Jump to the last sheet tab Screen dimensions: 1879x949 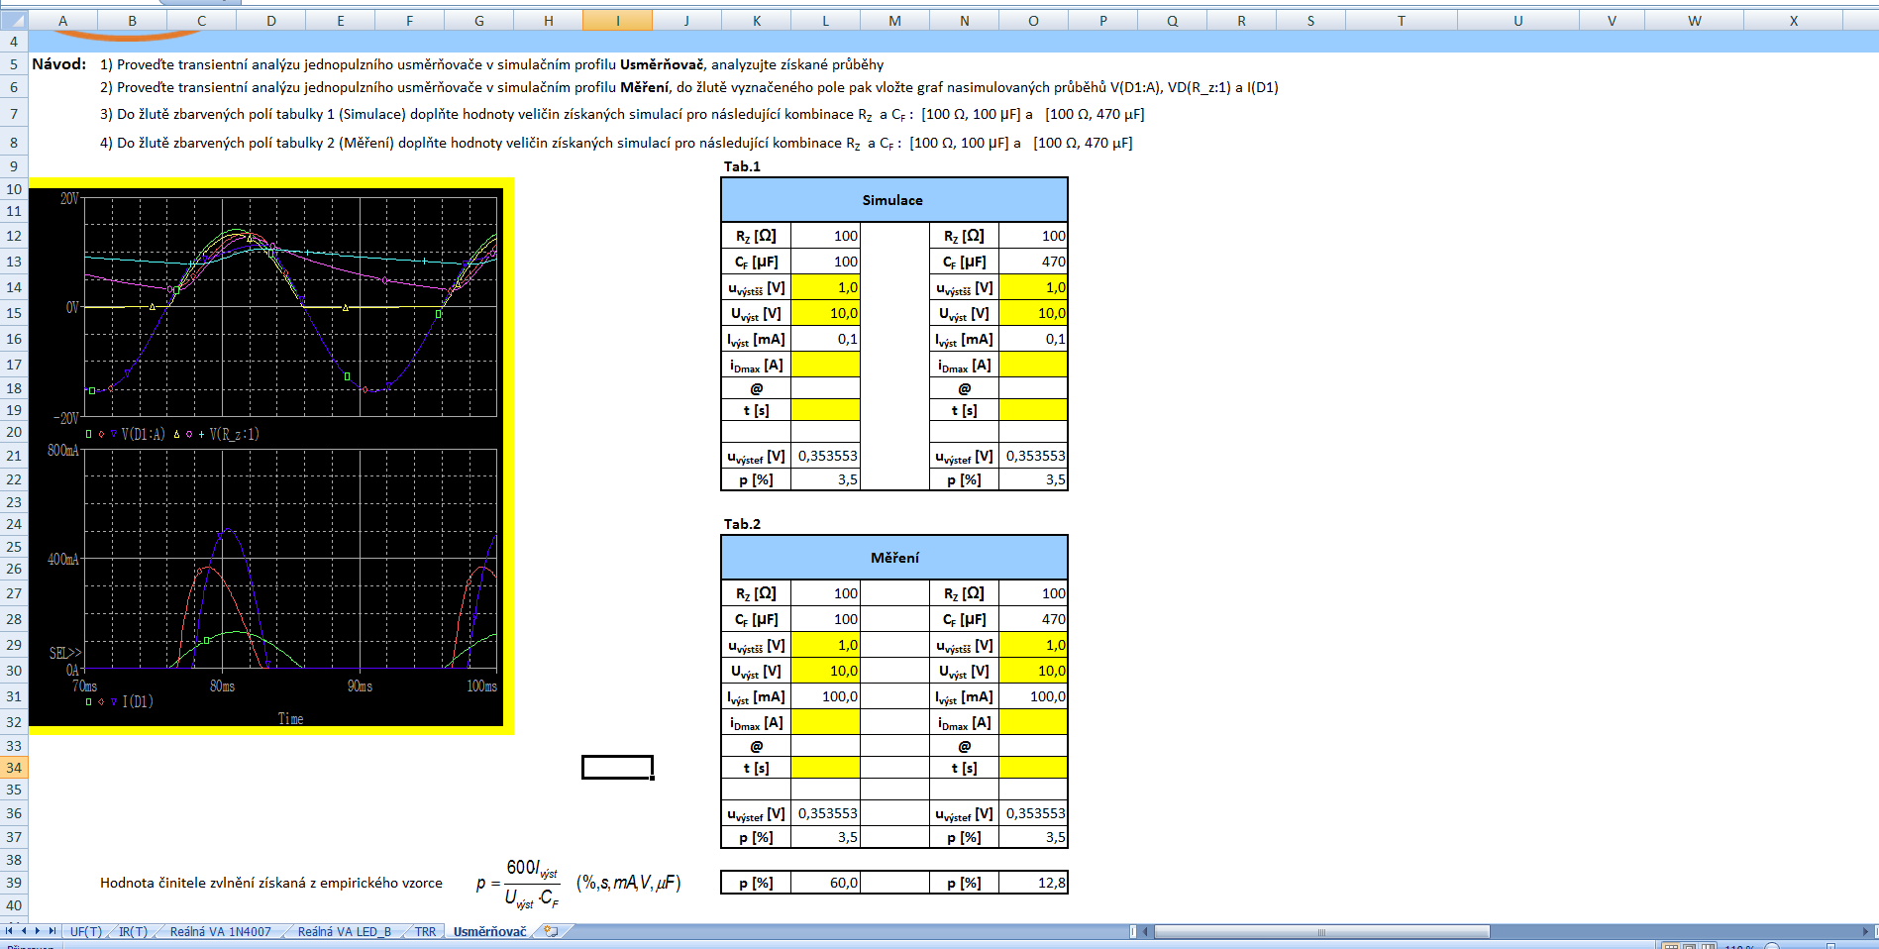point(52,931)
